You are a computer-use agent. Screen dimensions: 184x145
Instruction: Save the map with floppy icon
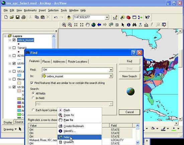(x=18, y=17)
